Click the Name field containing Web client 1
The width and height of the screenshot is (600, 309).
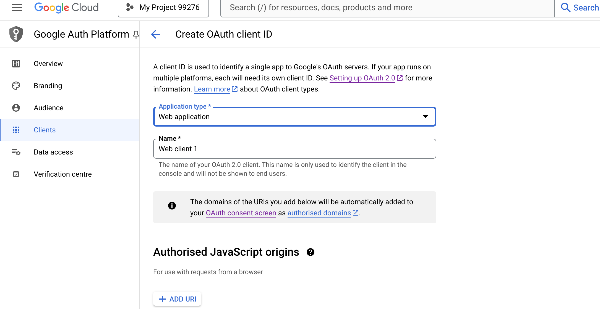[295, 149]
